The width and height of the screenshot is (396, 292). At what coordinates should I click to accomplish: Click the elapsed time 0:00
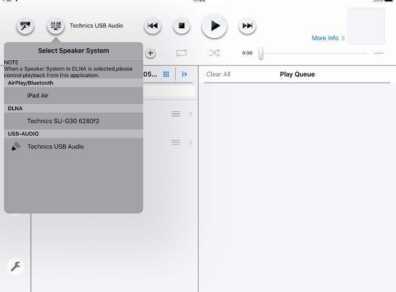pyautogui.click(x=247, y=53)
